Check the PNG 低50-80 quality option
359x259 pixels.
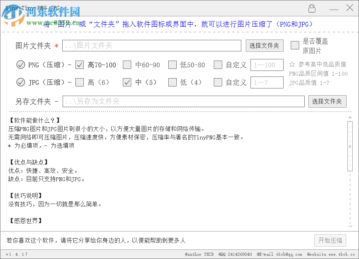tap(172, 65)
